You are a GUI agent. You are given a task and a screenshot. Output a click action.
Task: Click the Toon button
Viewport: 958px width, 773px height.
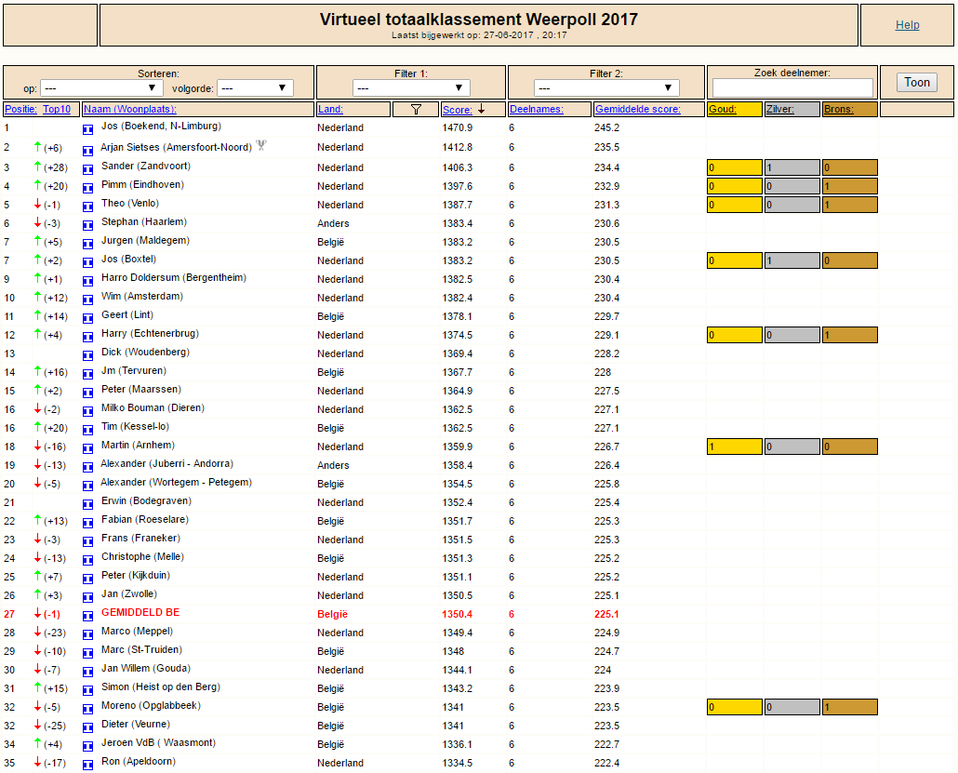(x=917, y=83)
